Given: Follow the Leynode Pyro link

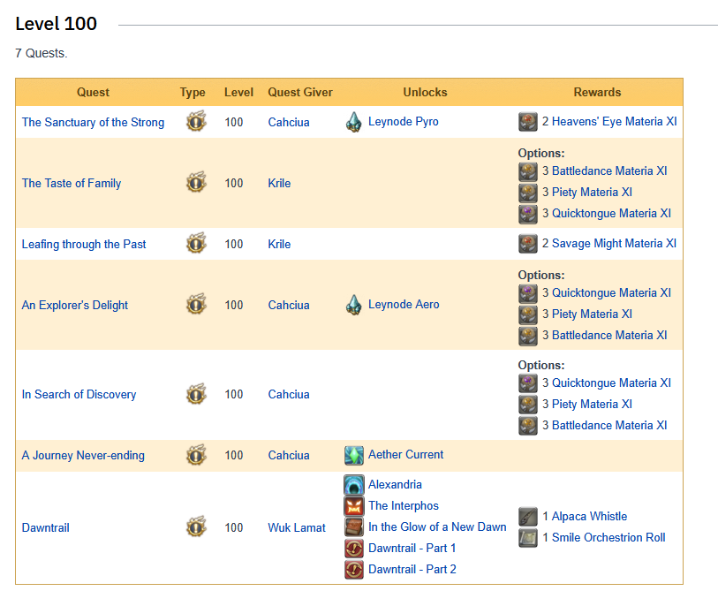Looking at the screenshot, I should (x=403, y=121).
